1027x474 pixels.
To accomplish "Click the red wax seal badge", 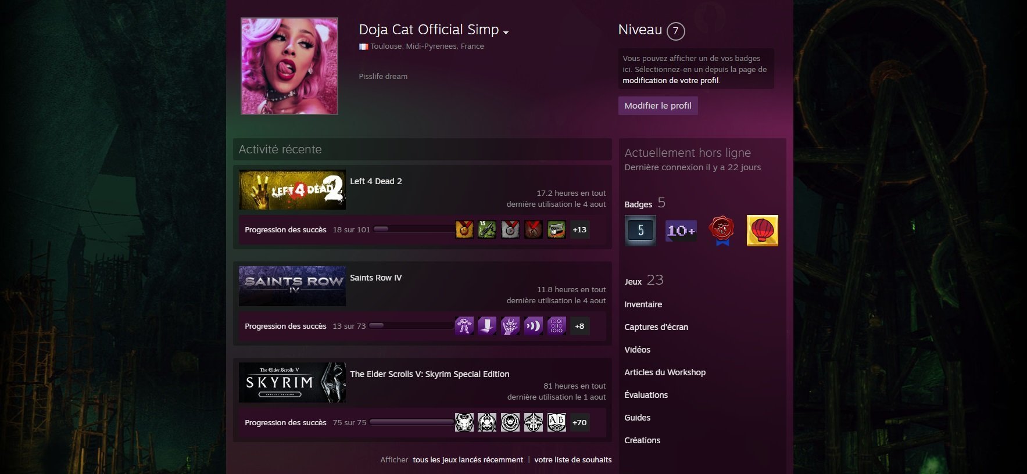I will [722, 231].
